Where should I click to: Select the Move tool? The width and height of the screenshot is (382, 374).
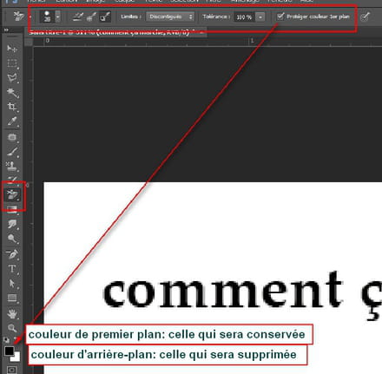(x=12, y=49)
